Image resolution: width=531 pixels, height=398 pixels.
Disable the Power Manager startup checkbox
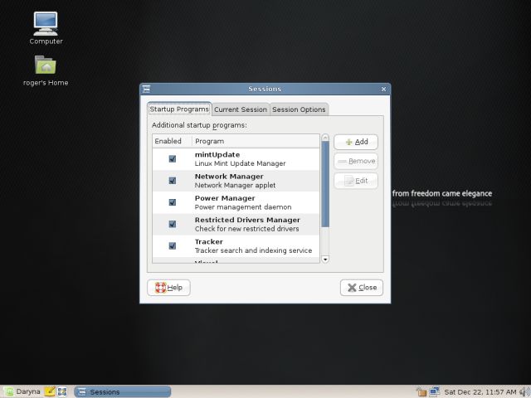click(173, 202)
